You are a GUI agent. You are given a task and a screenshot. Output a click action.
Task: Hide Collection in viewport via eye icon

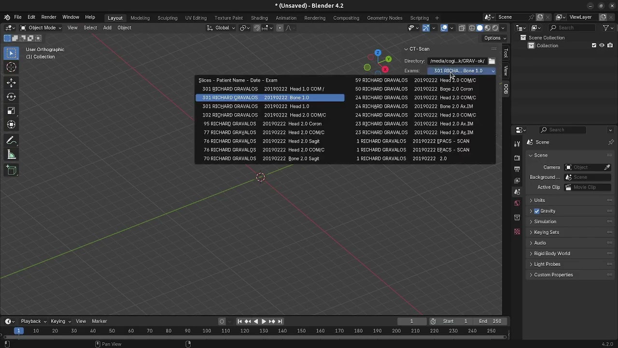(x=602, y=45)
